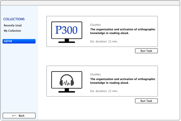The width and height of the screenshot is (181, 121).
Task: Click the COLLECTIONS sidebar heading
Action: [14, 19]
